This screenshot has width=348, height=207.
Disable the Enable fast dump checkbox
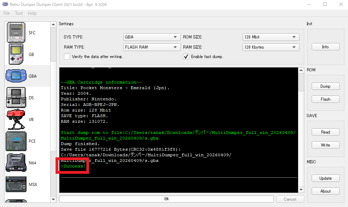(186, 56)
